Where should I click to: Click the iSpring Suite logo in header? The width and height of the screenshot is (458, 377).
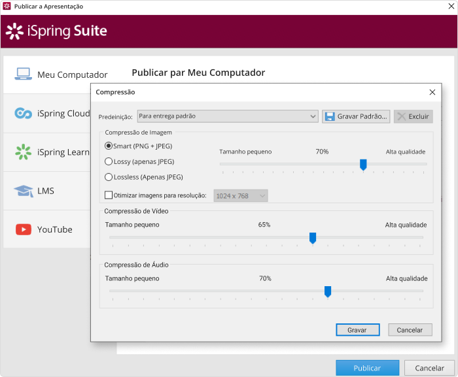click(x=56, y=31)
